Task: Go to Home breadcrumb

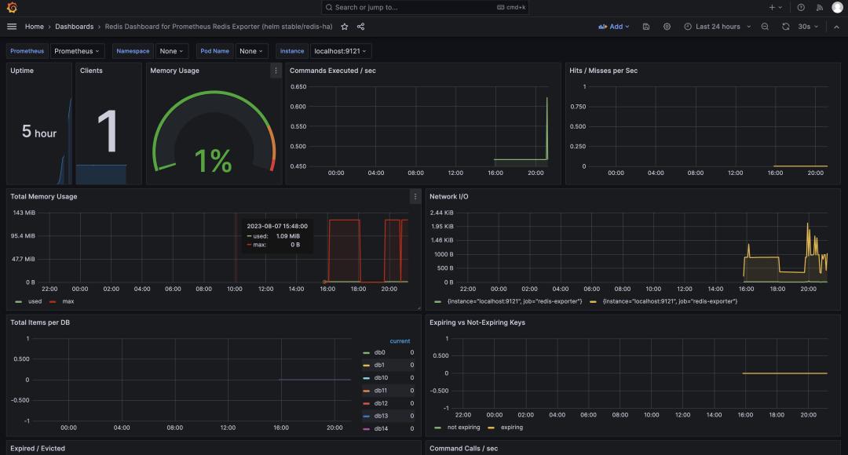Action: 34,27
